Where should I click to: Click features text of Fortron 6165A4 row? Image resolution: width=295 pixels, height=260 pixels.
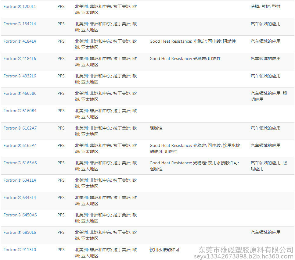[195, 148]
